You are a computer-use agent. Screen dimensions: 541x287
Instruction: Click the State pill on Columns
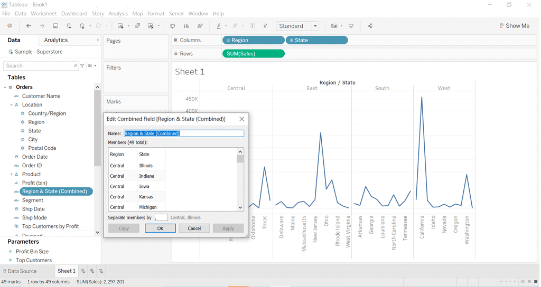click(317, 40)
